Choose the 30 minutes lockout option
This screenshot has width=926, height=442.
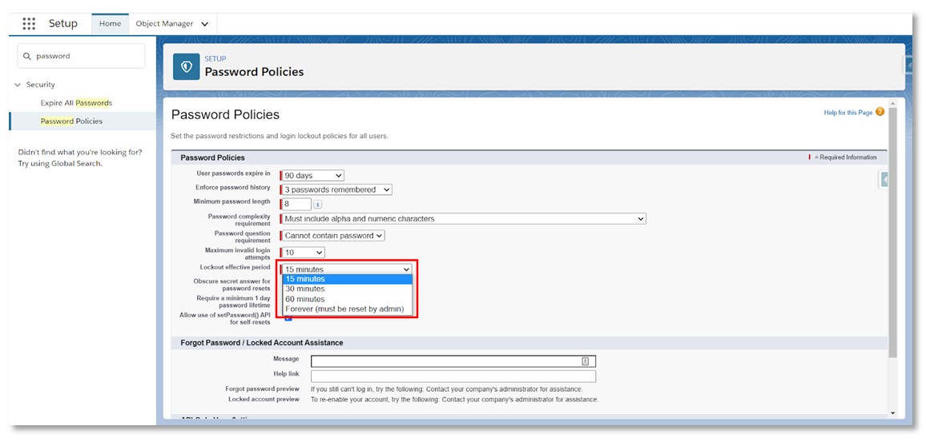point(348,289)
